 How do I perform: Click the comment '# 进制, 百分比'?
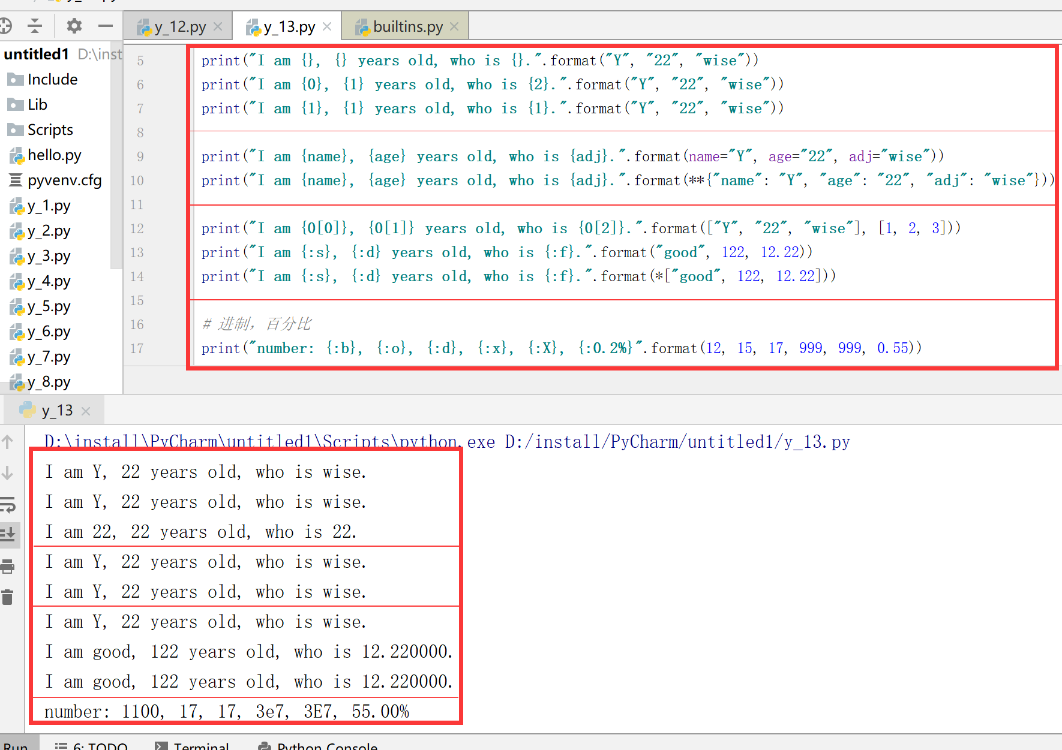[257, 324]
